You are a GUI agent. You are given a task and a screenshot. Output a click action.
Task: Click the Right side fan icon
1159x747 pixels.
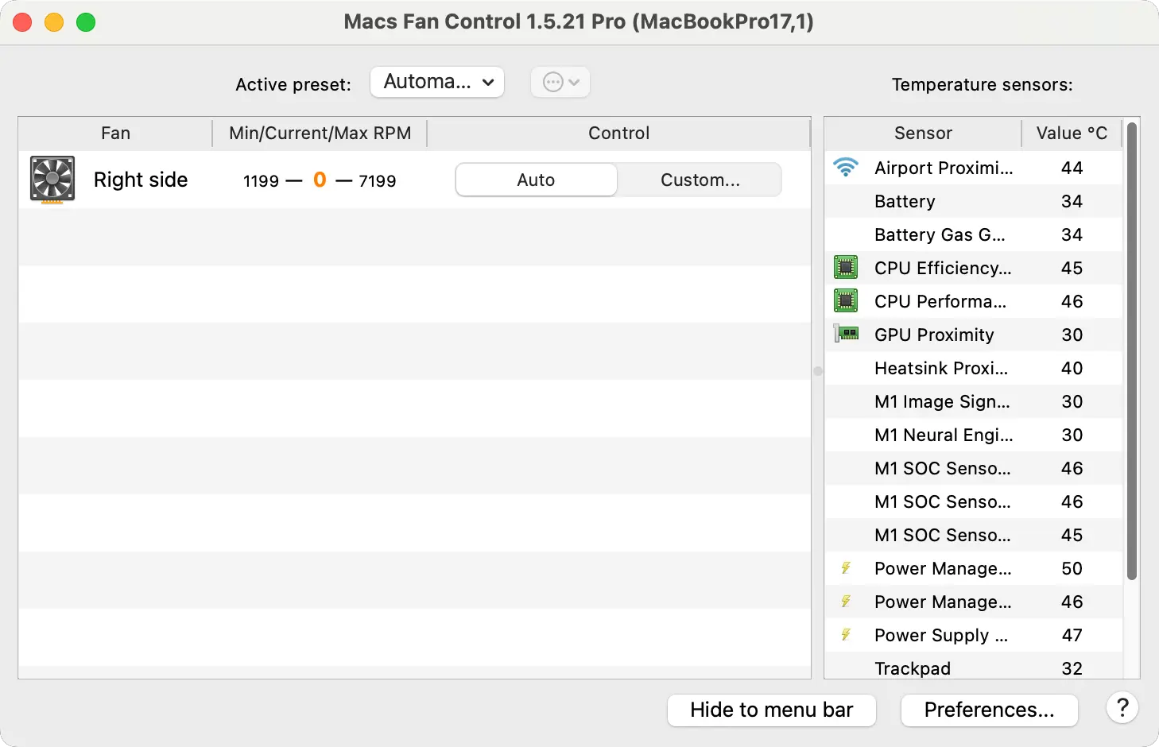coord(52,180)
